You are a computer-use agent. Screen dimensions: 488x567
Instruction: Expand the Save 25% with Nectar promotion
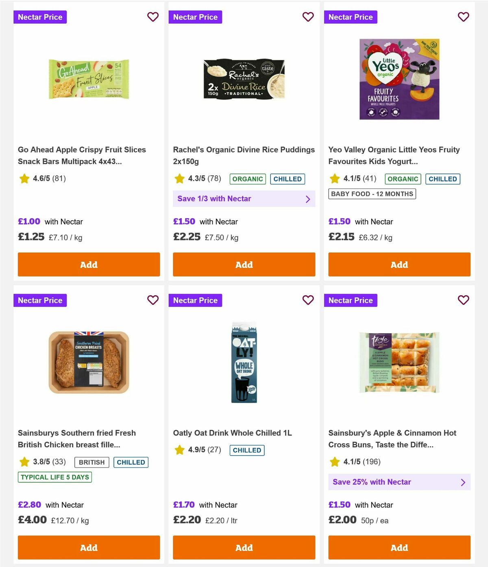click(399, 482)
